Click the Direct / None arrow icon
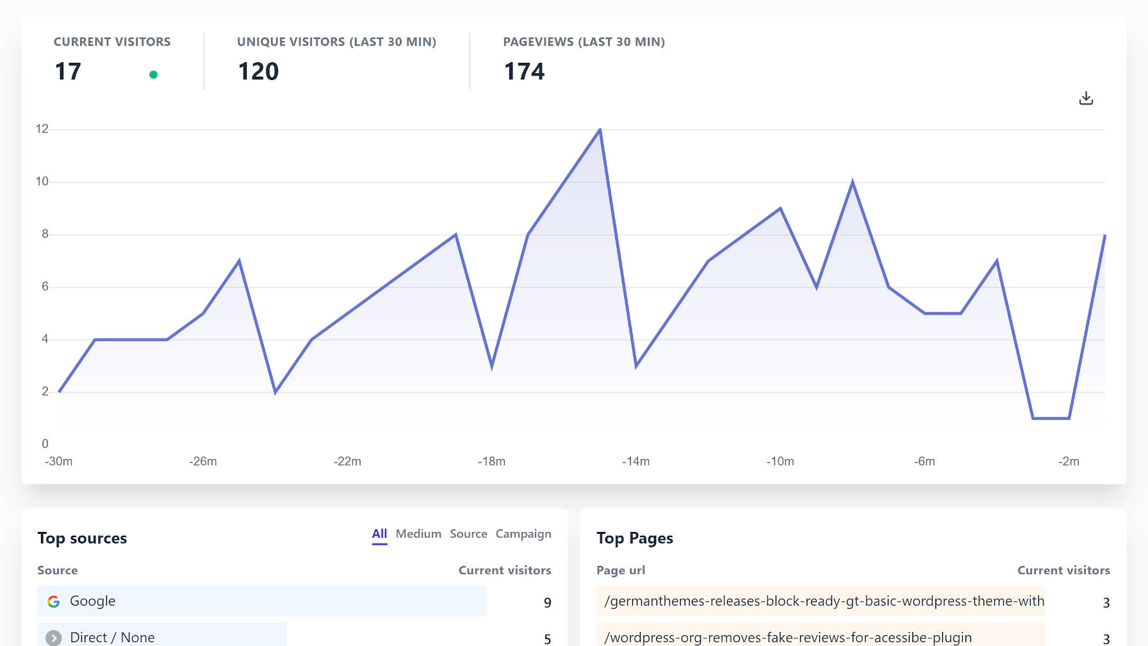The height and width of the screenshot is (646, 1148). [x=53, y=637]
